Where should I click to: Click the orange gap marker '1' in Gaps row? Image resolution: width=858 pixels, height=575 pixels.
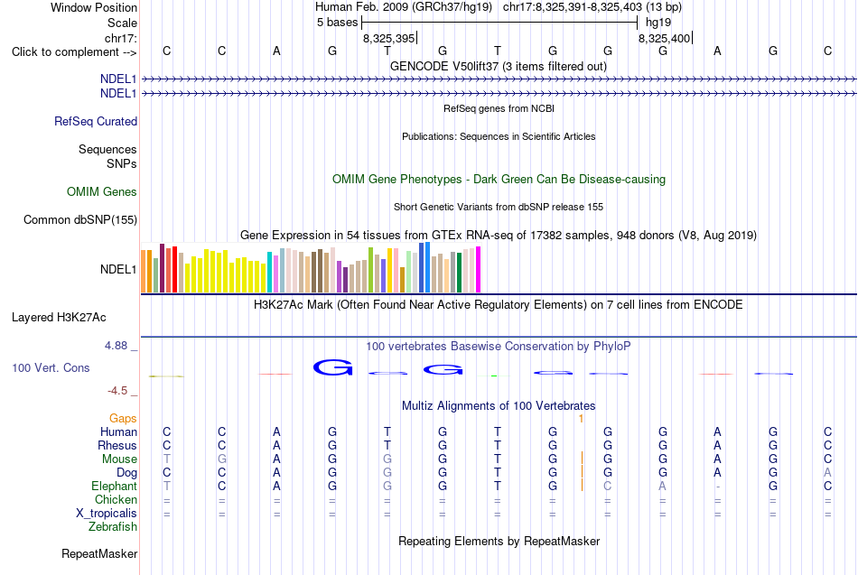581,419
